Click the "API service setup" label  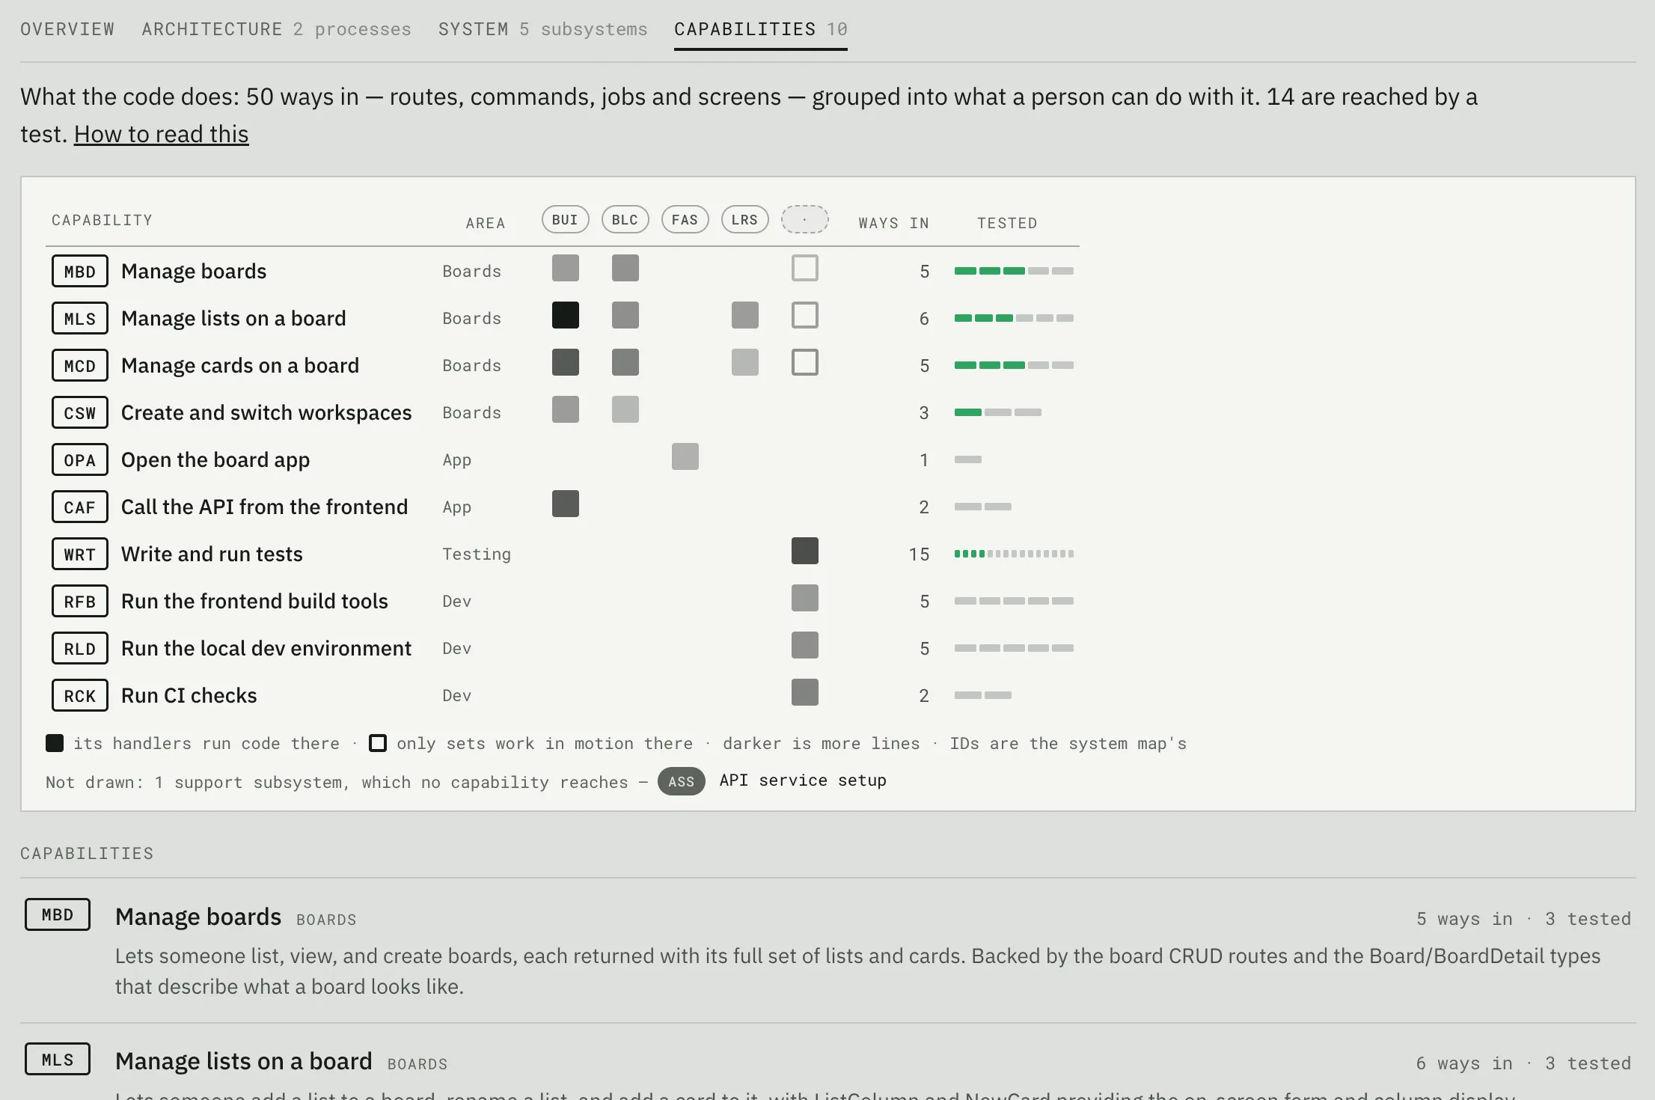click(x=803, y=780)
